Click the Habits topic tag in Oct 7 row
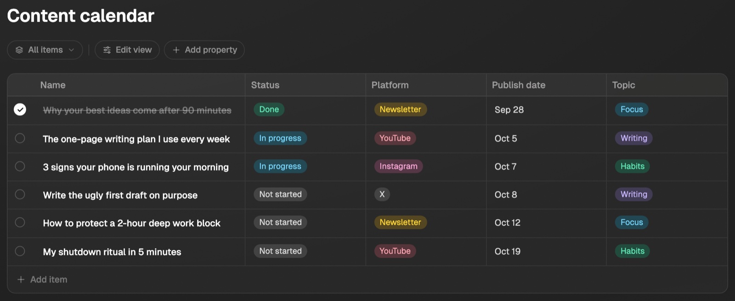Image resolution: width=735 pixels, height=301 pixels. click(633, 166)
